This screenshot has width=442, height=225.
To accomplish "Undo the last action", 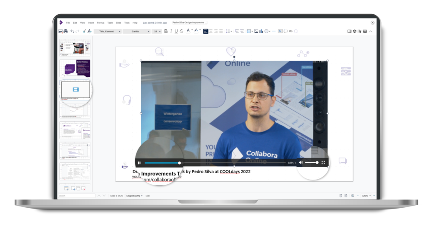I will (x=72, y=31).
